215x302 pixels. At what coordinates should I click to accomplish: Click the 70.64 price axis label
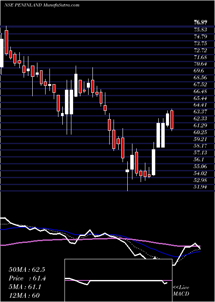pos(200,64)
